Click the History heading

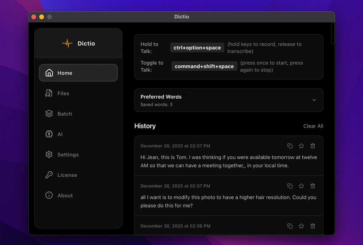[145, 126]
